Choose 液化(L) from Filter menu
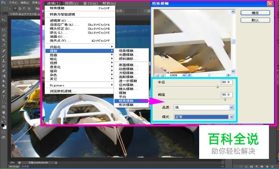The height and width of the screenshot is (169, 279). [x=79, y=33]
